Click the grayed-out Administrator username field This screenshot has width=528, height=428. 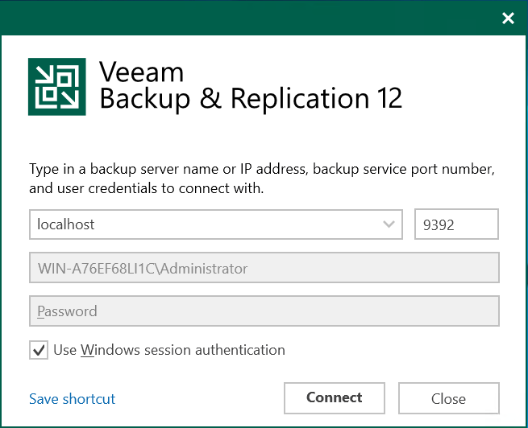click(264, 268)
